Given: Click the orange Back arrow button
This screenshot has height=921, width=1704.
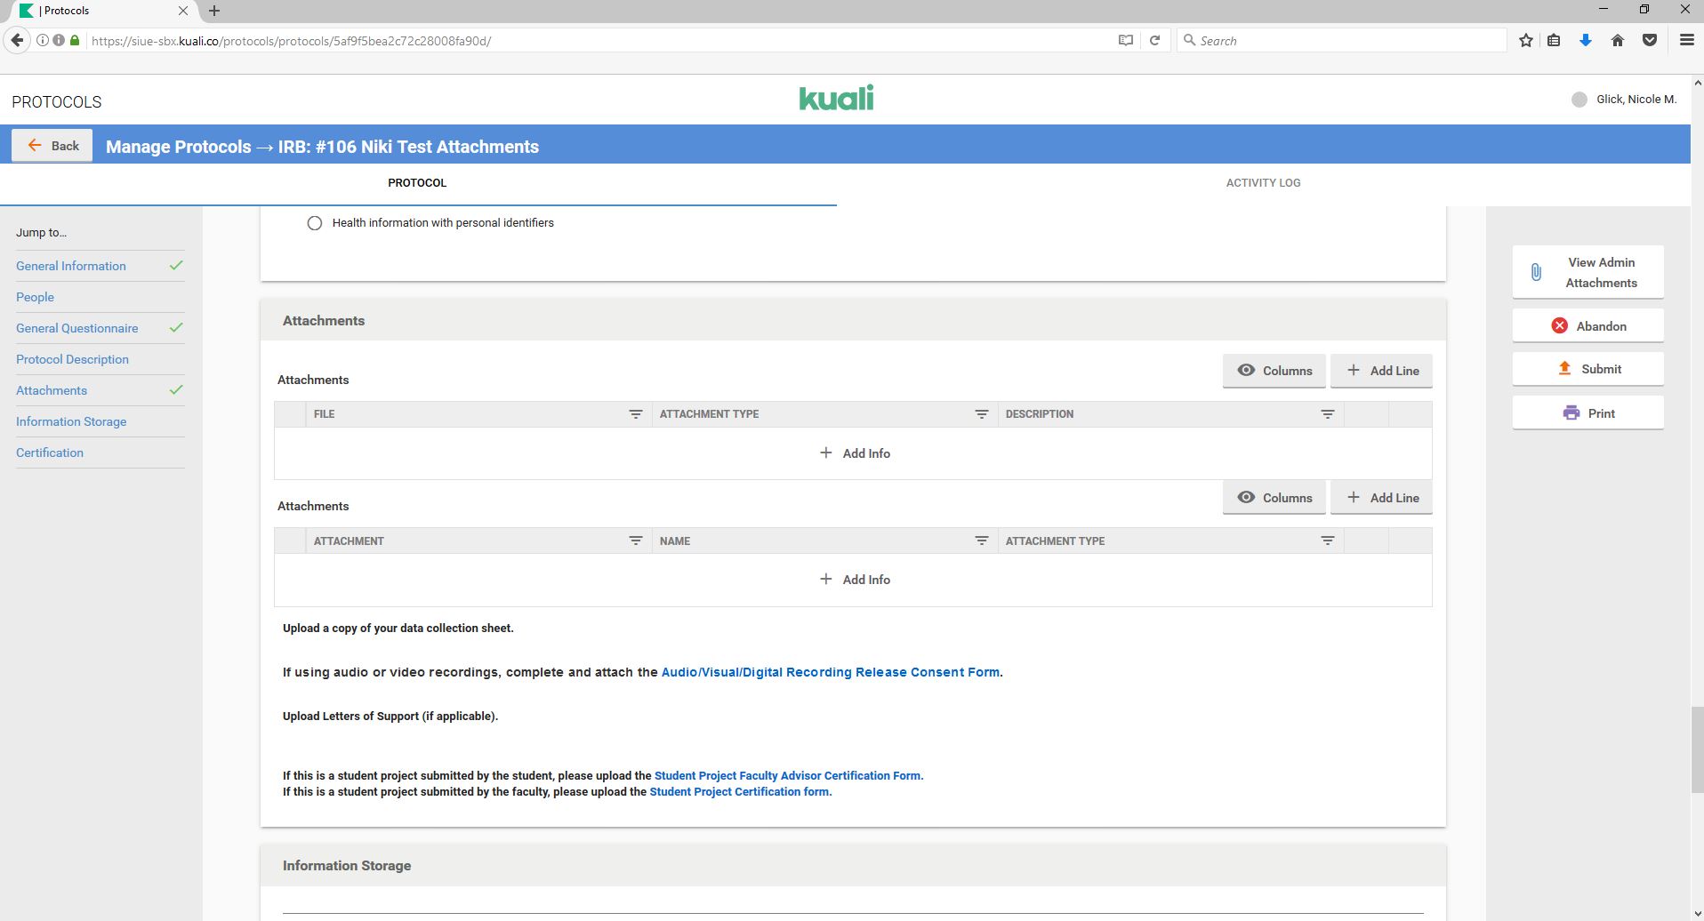Looking at the screenshot, I should click(x=52, y=146).
